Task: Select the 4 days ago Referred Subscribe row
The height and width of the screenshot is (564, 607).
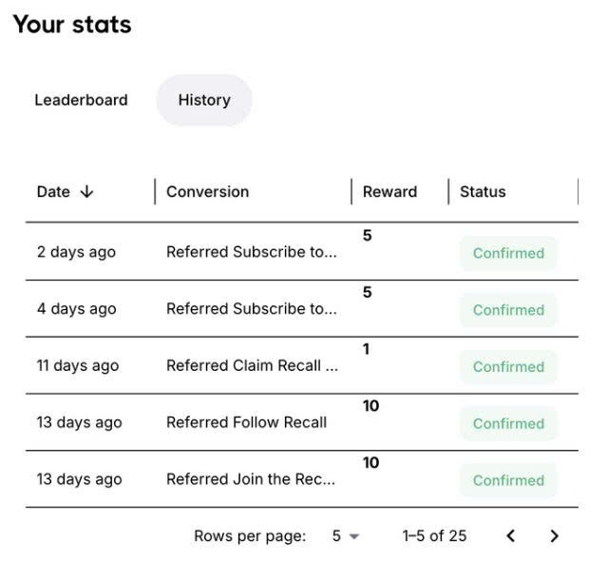Action: (302, 308)
